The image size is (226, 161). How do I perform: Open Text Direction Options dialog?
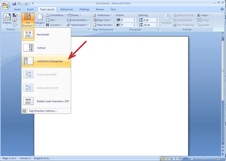pos(43,111)
